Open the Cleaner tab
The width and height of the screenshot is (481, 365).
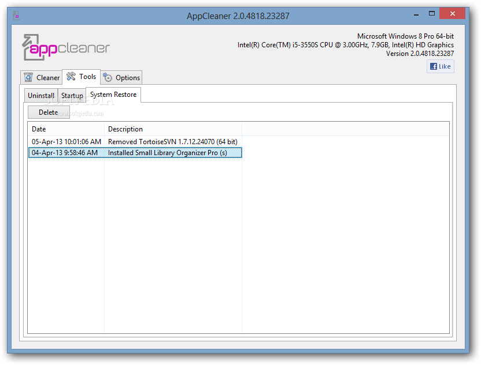(x=42, y=78)
